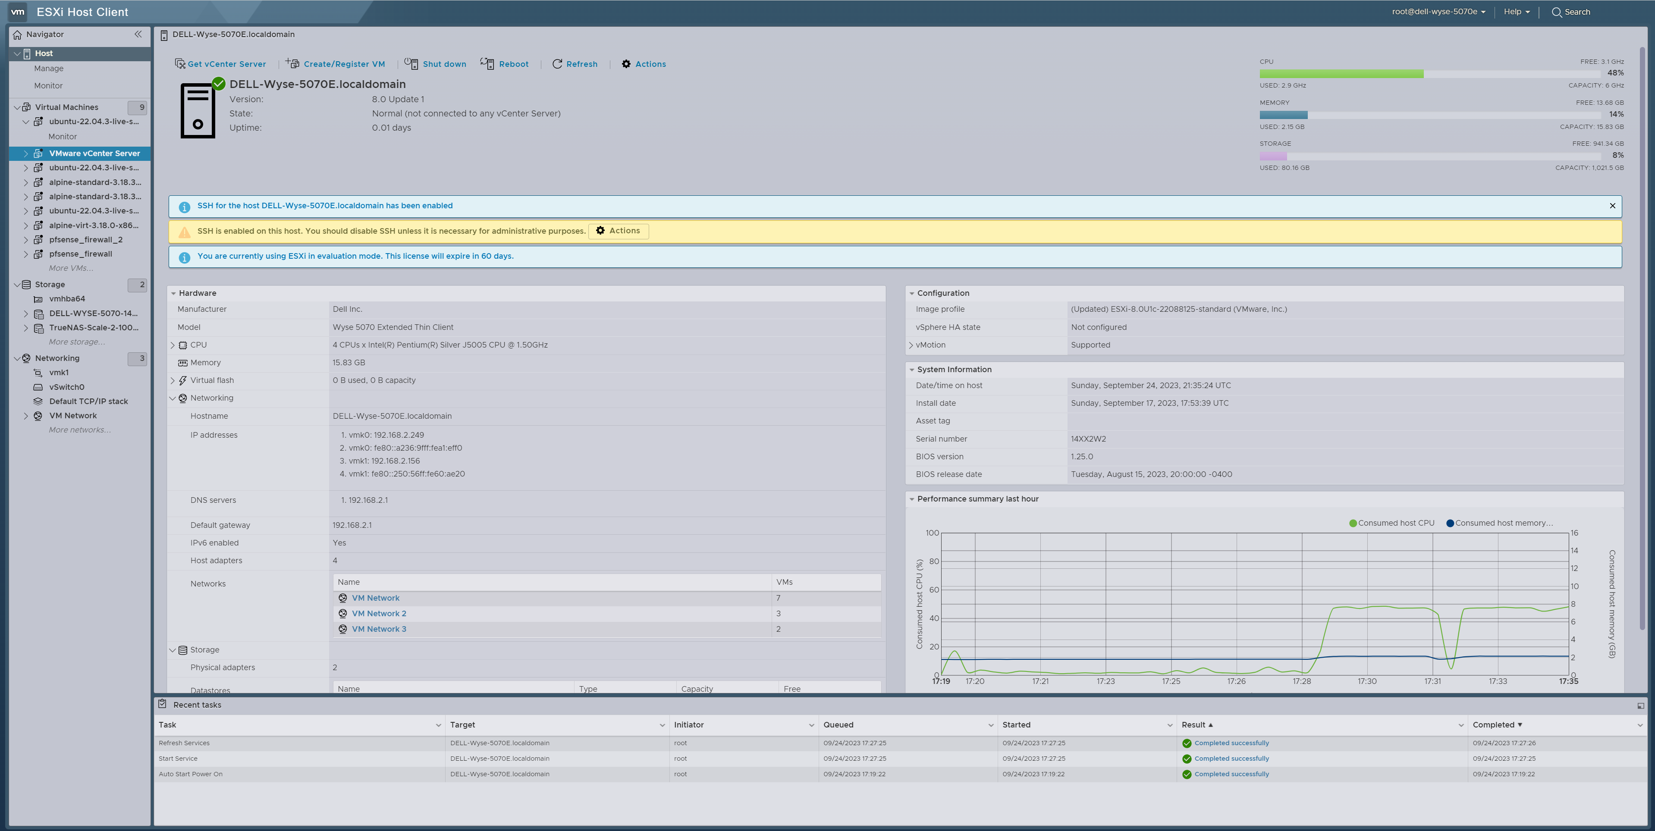The image size is (1655, 831).
Task: Click Actions button in SSH warning banner
Action: pyautogui.click(x=618, y=231)
